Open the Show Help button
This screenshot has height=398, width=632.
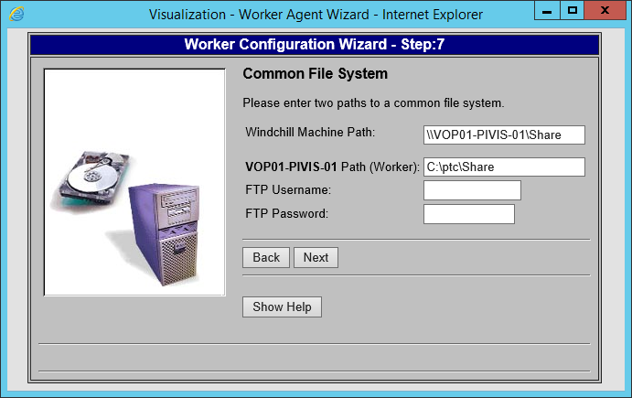[282, 307]
